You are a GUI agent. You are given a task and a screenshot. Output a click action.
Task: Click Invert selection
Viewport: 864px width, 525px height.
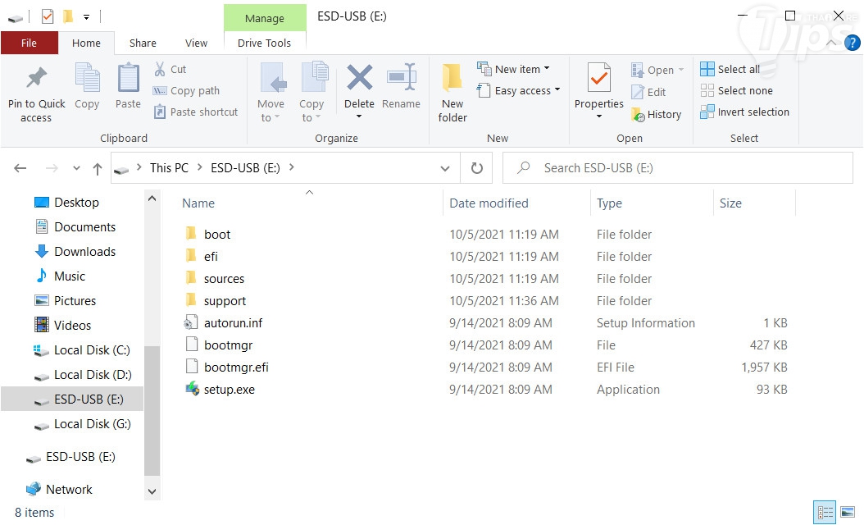pos(745,112)
